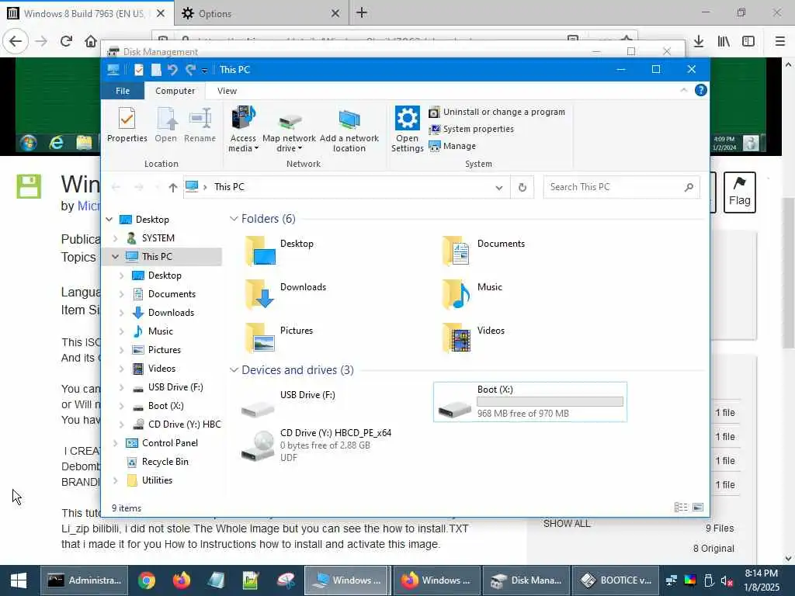Screen dimensions: 795x596
Task: Switch to large icons view icon
Action: coord(698,508)
